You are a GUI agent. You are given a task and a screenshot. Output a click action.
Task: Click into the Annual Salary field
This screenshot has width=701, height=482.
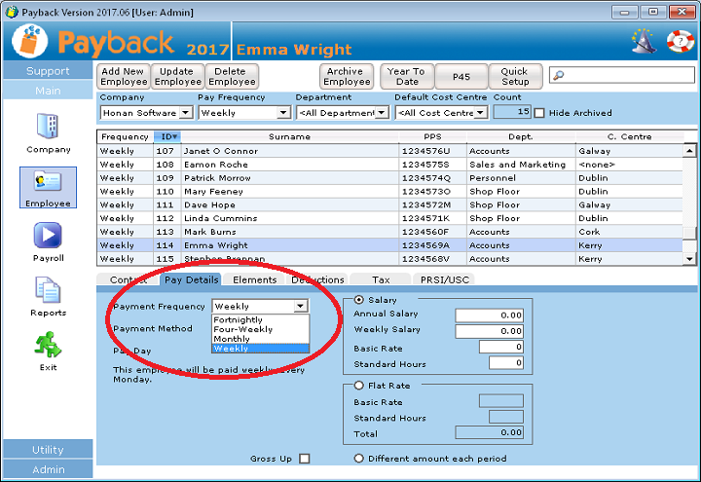coord(489,315)
